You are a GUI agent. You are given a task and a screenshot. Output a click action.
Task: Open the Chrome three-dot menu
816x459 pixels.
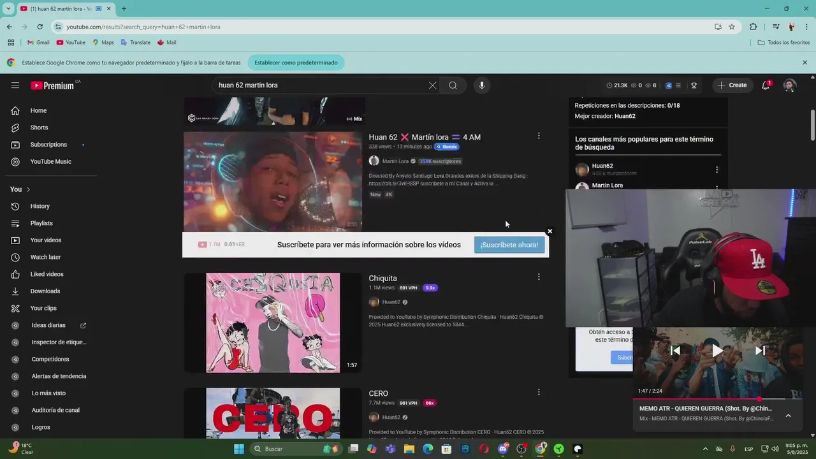[x=807, y=27]
